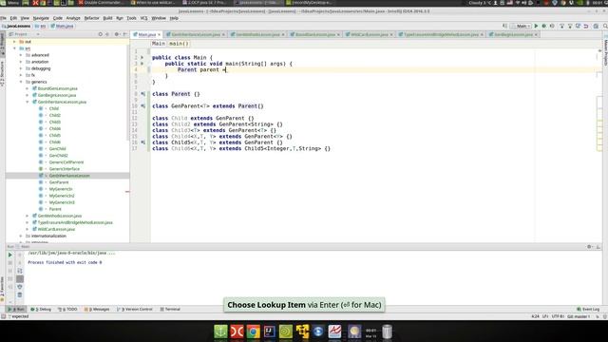Viewport: 608px width, 342px height.
Task: Click the make project icon left of Main selector
Action: point(504,26)
